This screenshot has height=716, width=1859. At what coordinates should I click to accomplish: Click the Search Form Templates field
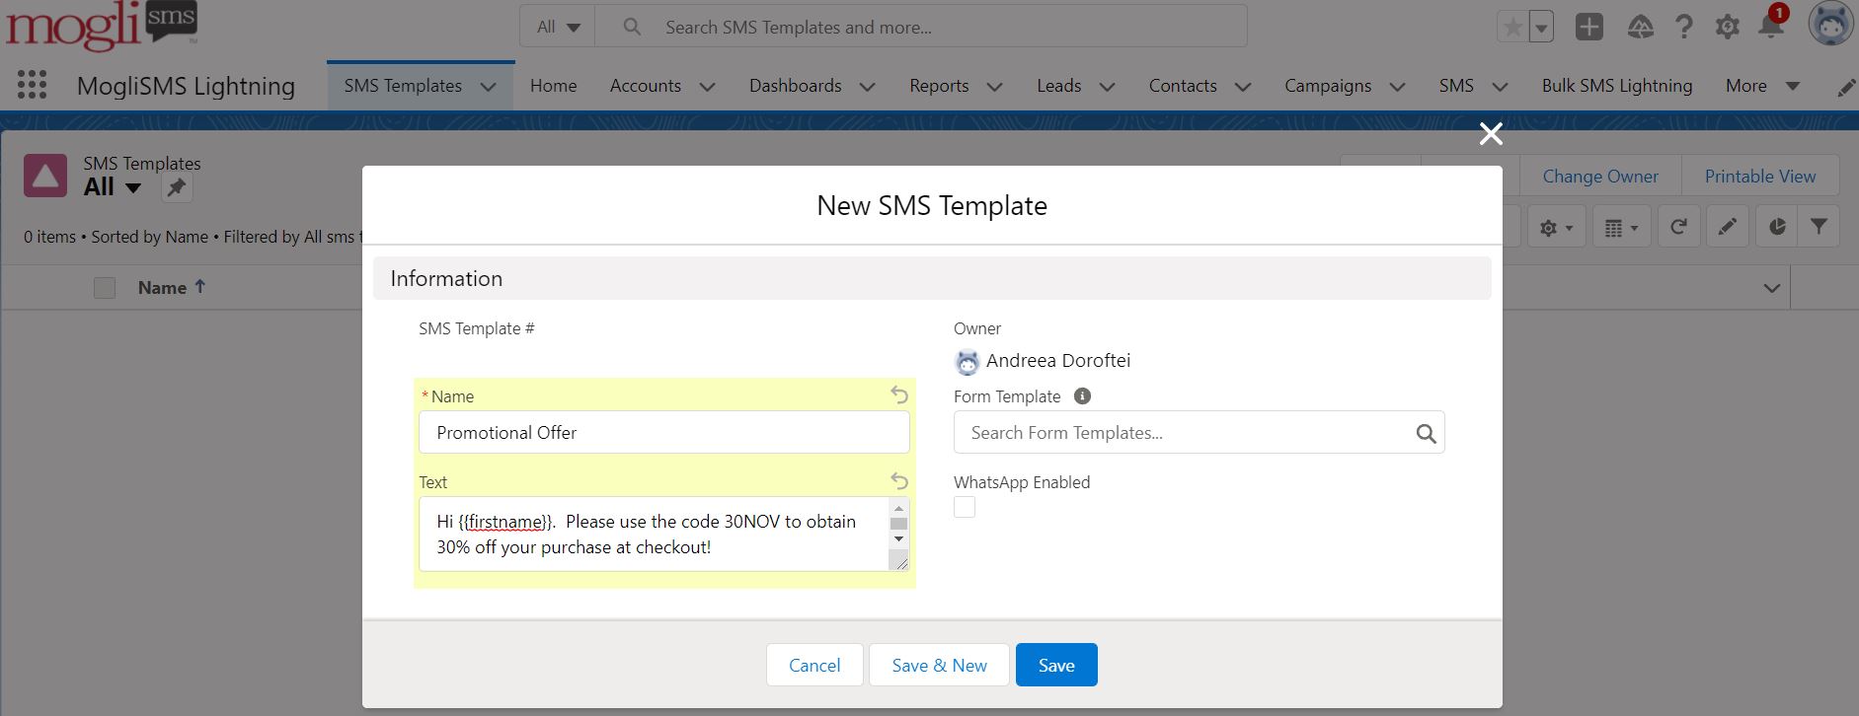point(1200,432)
